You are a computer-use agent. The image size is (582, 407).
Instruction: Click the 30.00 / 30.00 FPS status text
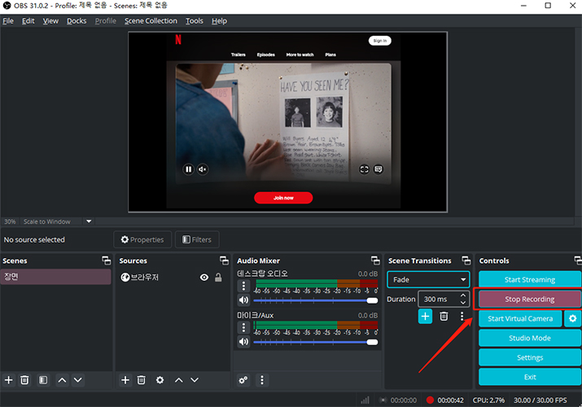[x=540, y=400]
